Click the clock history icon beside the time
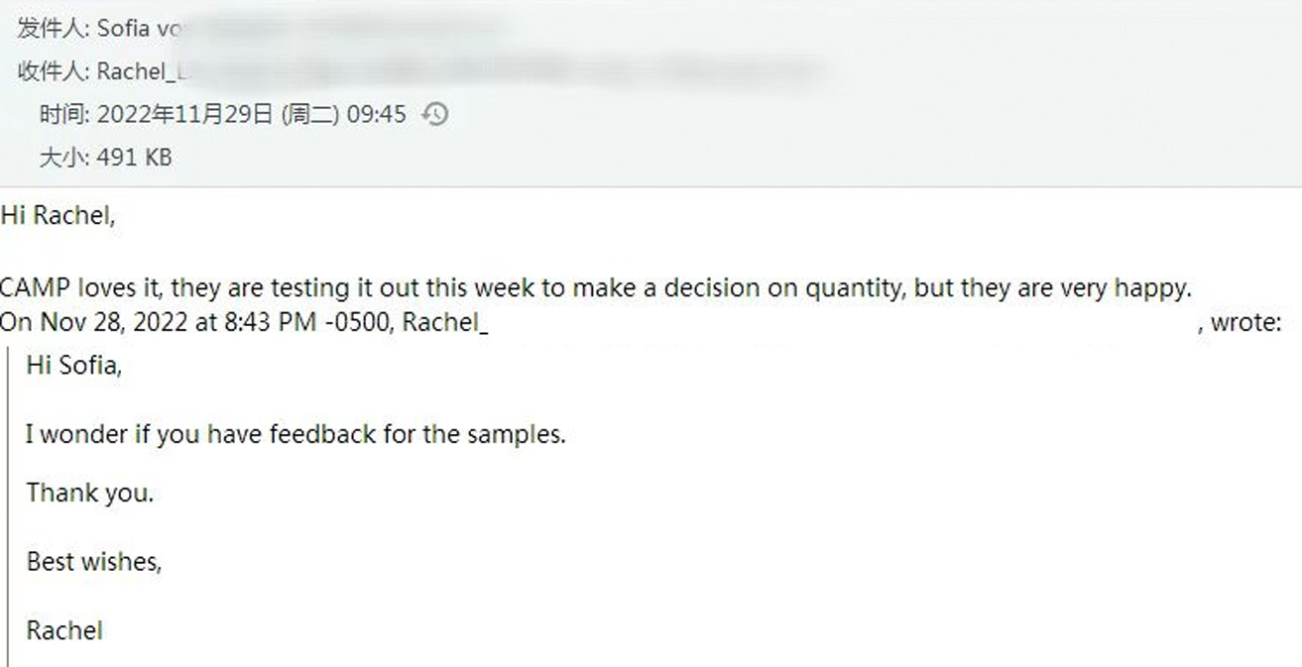Image resolution: width=1302 pixels, height=667 pixels. pyautogui.click(x=435, y=114)
